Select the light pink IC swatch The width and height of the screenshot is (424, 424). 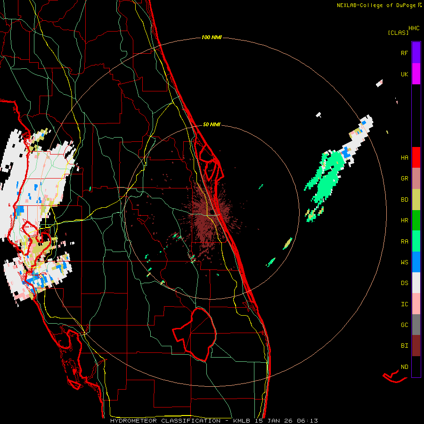(416, 304)
